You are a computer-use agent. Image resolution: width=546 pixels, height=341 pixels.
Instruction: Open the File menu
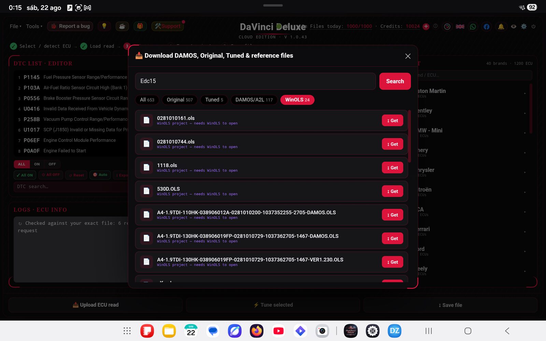[15, 26]
